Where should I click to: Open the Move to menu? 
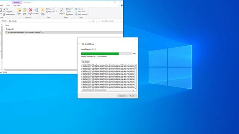click(19, 12)
